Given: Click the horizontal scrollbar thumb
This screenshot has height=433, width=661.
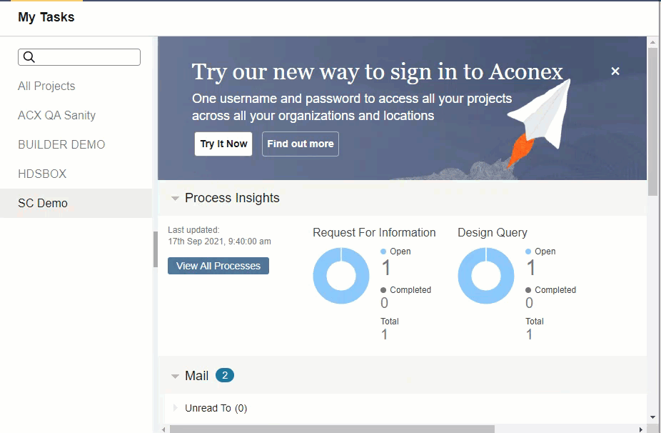Looking at the screenshot, I should point(332,429).
